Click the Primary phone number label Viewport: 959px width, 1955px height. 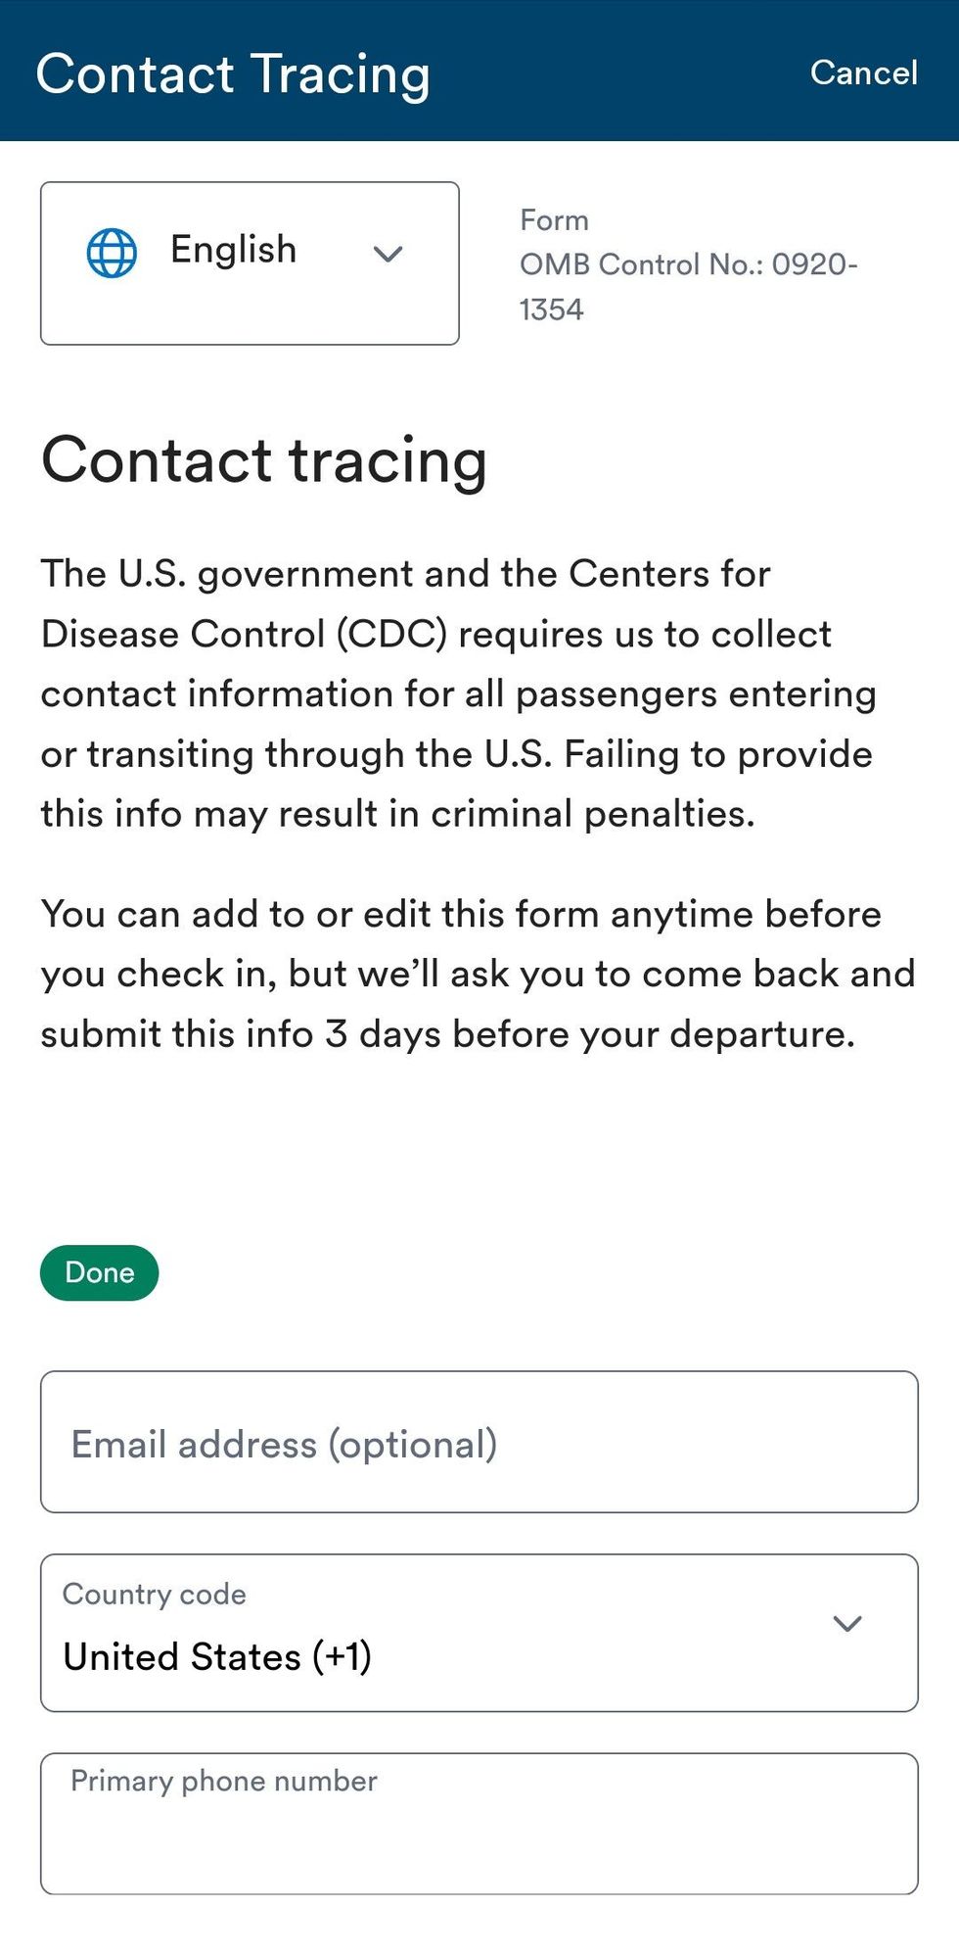tap(224, 1780)
